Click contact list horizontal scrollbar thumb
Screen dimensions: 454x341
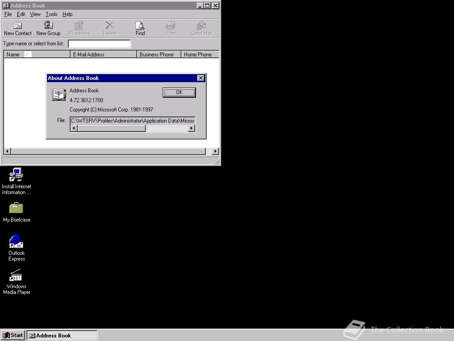point(108,151)
